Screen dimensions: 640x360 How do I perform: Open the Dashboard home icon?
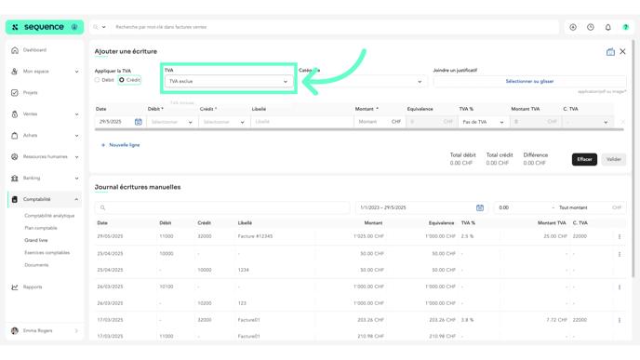point(15,50)
